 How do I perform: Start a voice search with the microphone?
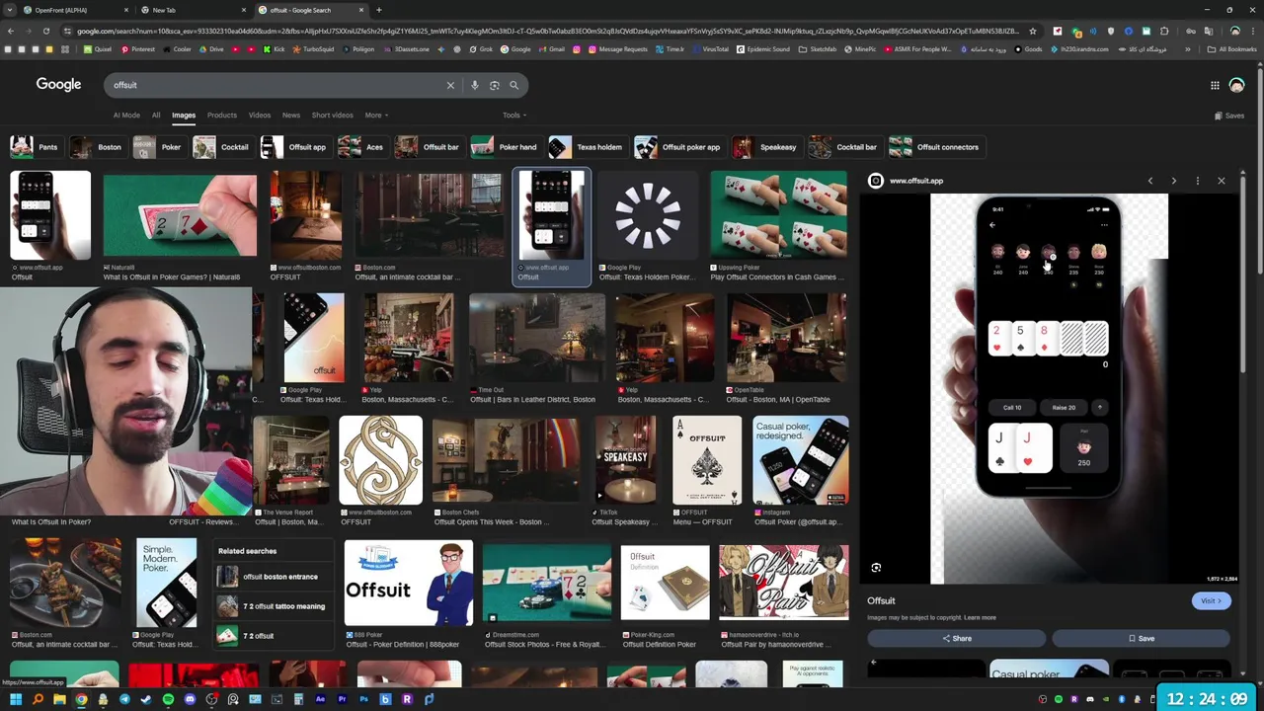[474, 85]
